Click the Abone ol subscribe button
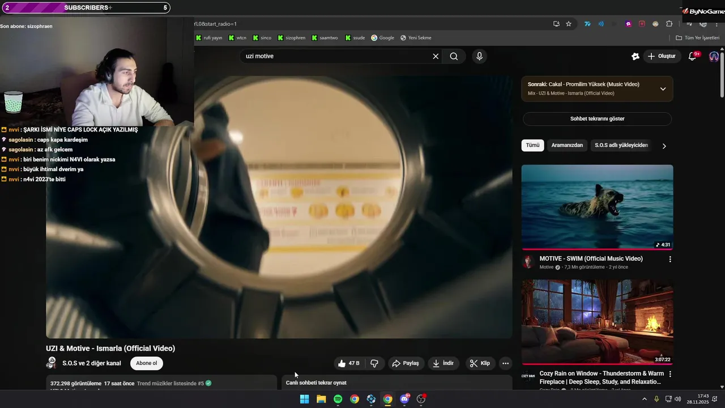 pos(147,363)
